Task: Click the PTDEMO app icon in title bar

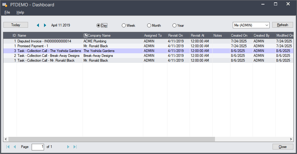Action: point(5,5)
